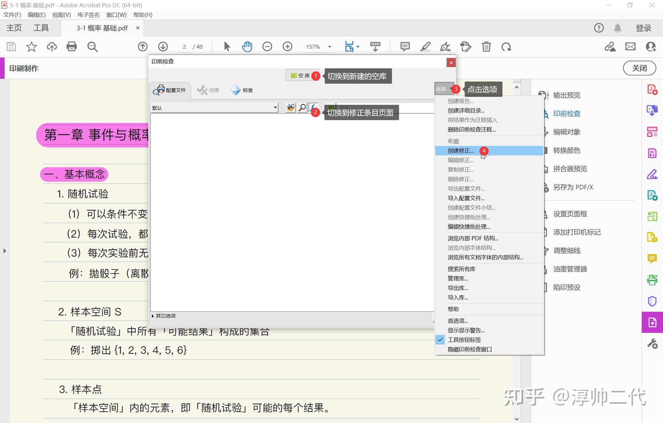Go to previous page arrow icon

coord(142,47)
